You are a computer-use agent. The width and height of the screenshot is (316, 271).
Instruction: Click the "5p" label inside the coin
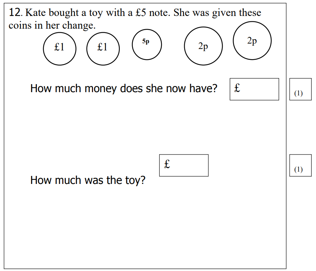point(146,42)
